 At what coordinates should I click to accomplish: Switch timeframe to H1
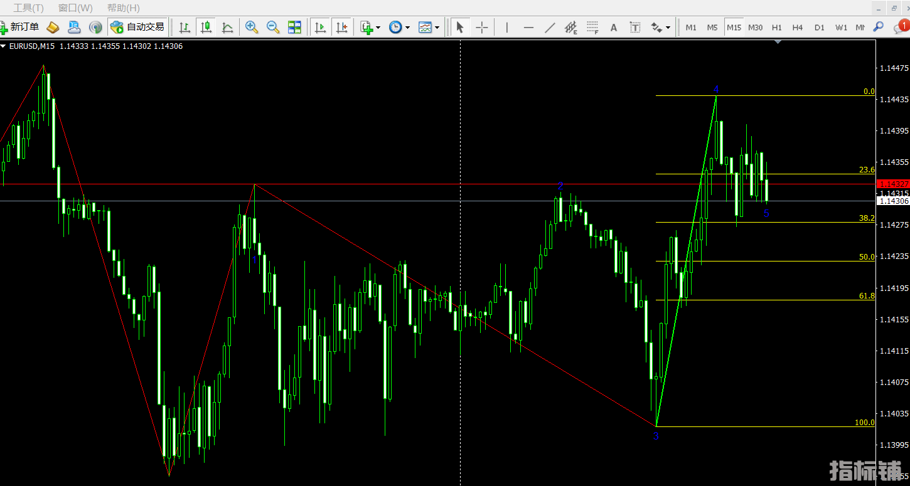coord(777,27)
